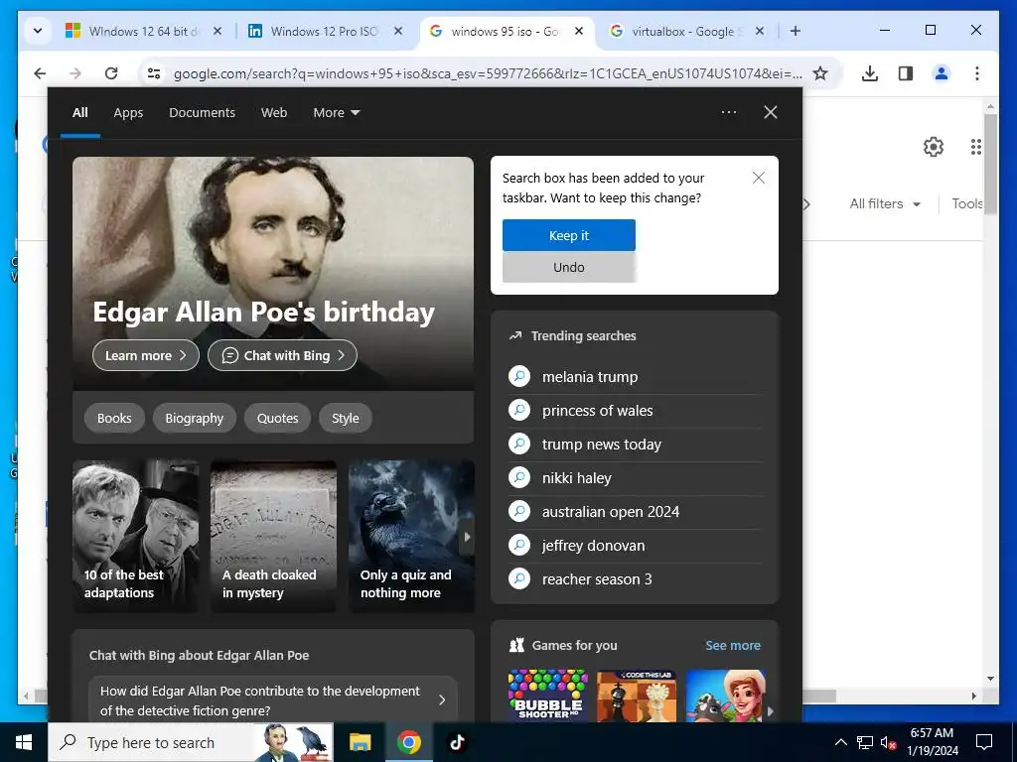Go back in Chrome history

[40, 73]
